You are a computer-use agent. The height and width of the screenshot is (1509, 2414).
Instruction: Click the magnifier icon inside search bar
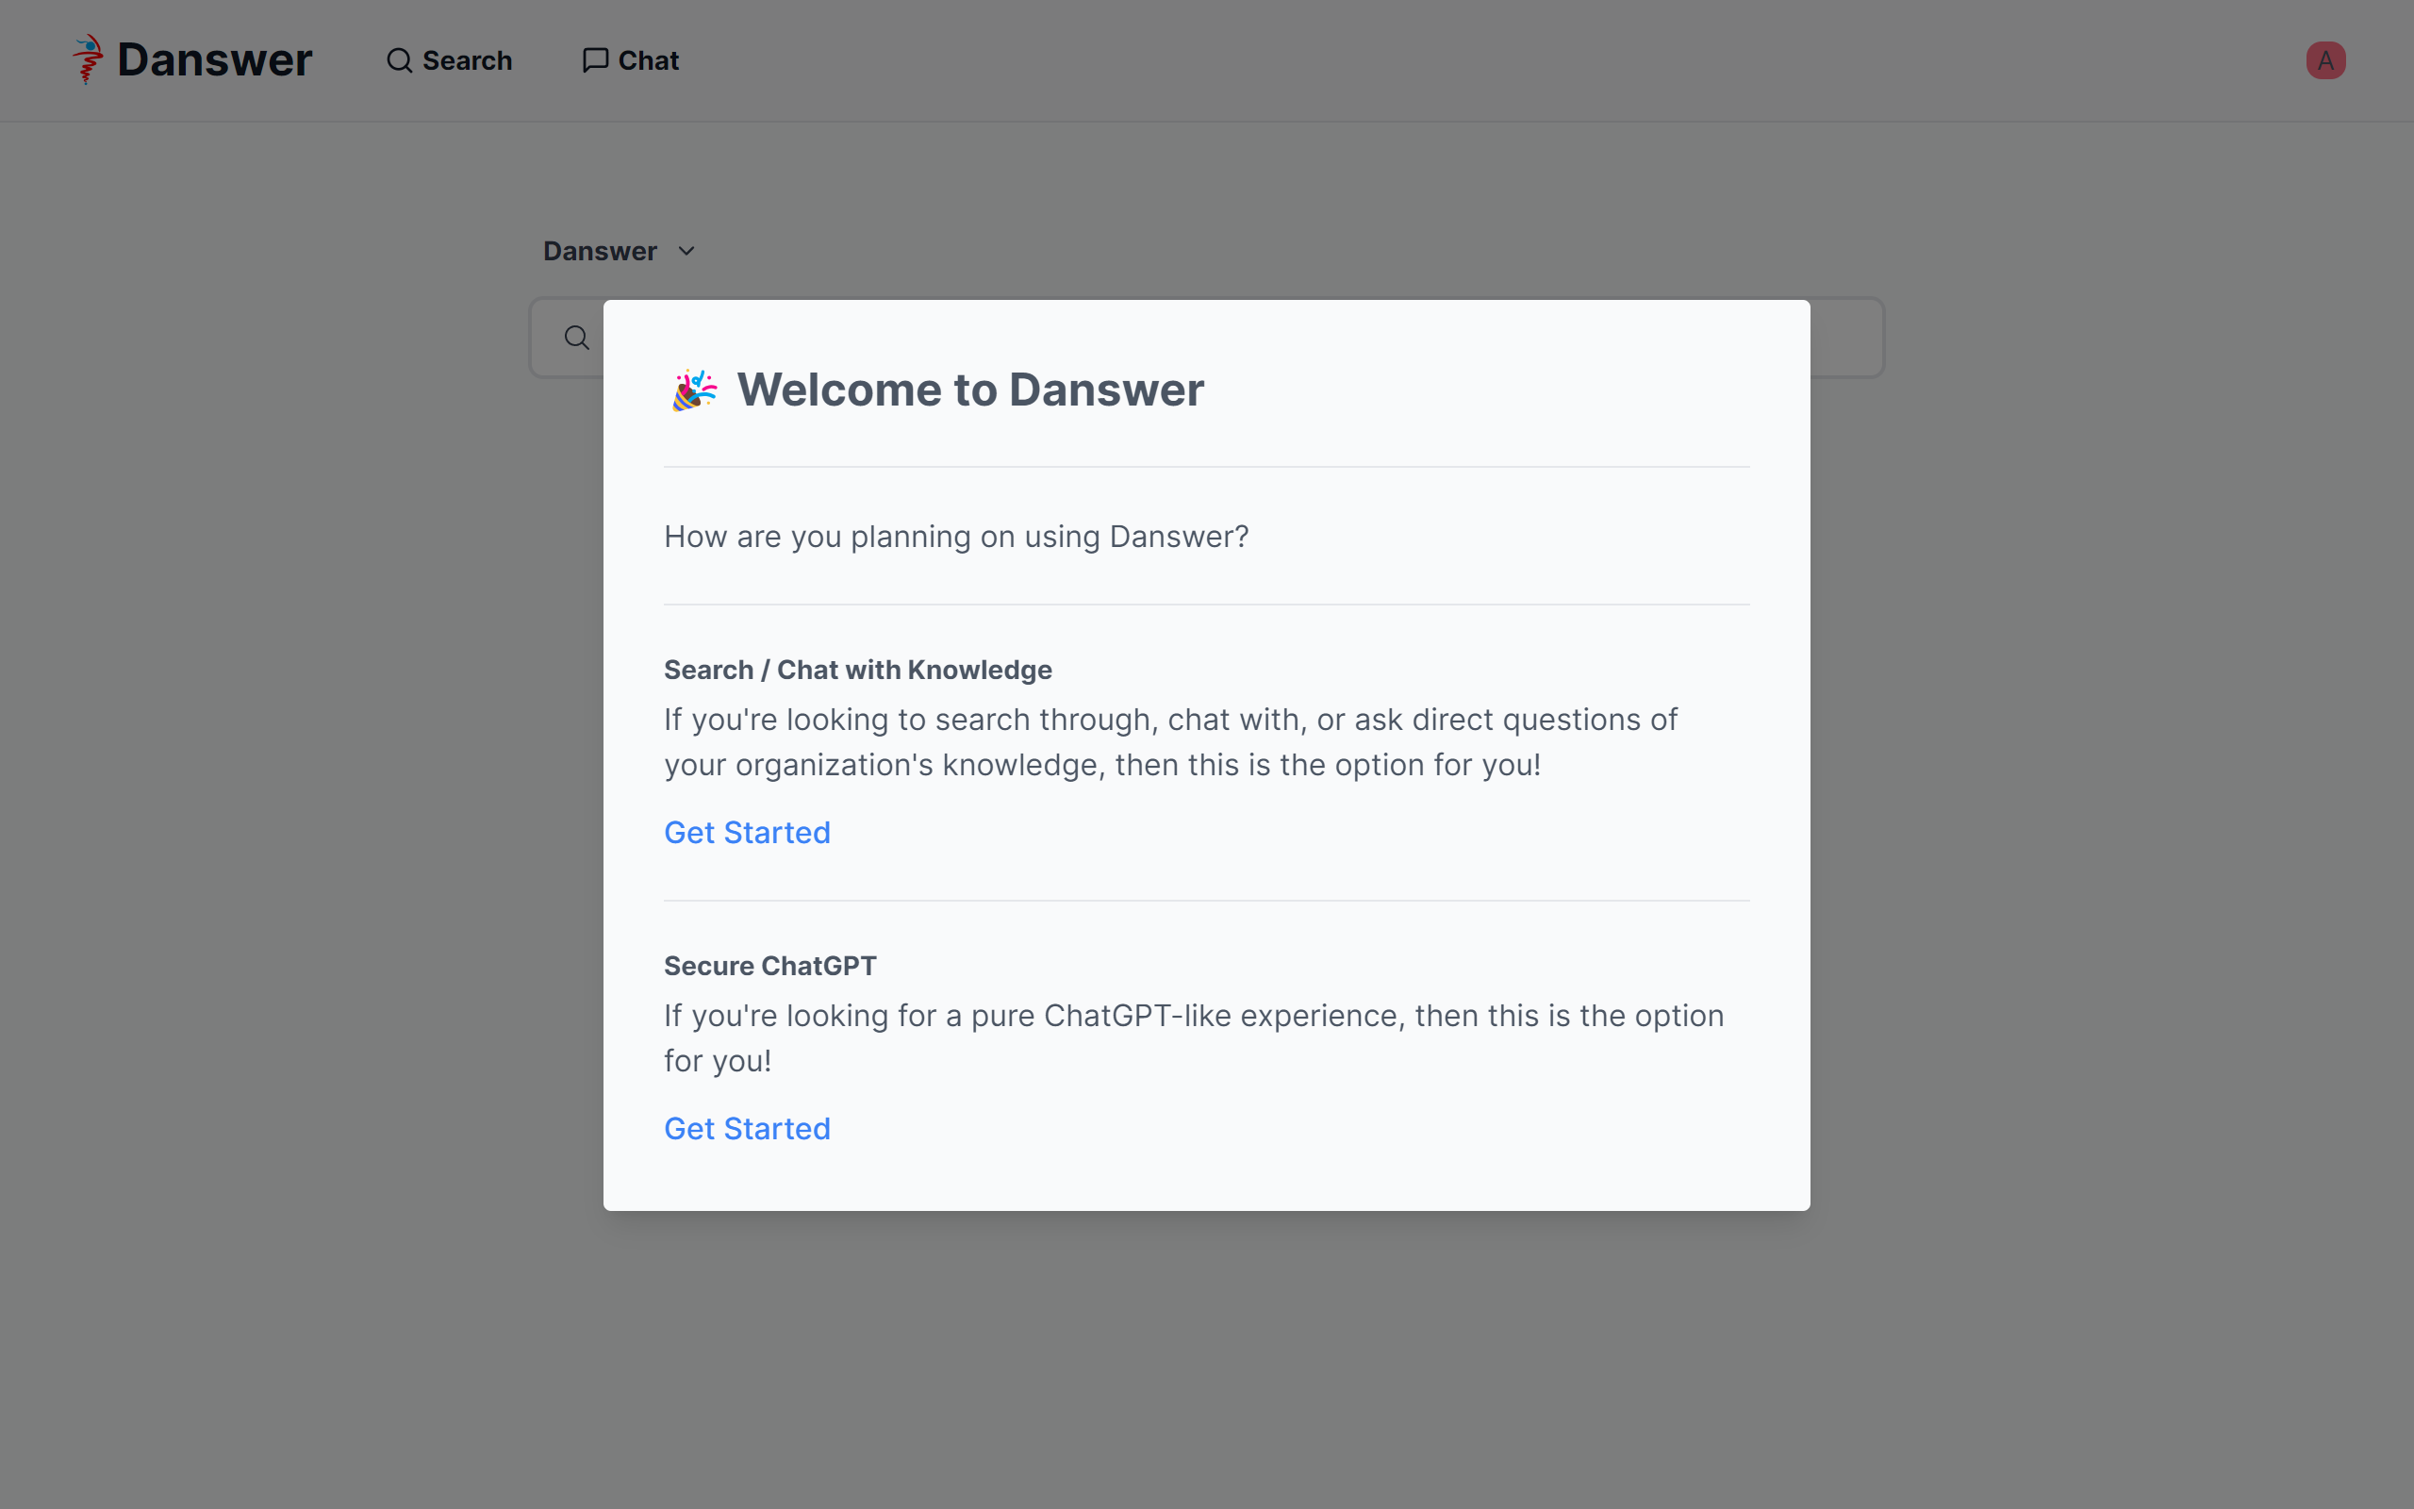(x=576, y=338)
